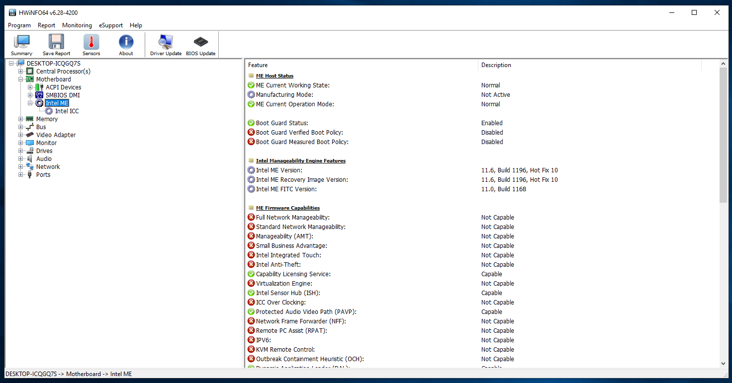Screen dimensions: 732x383
Task: Select Boot Guard Verified Boot Policy row
Action: pyautogui.click(x=482, y=133)
